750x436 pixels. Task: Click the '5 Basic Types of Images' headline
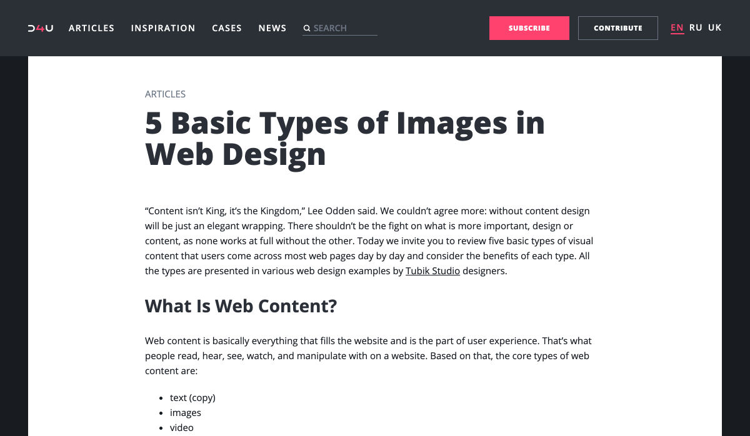[x=345, y=139]
